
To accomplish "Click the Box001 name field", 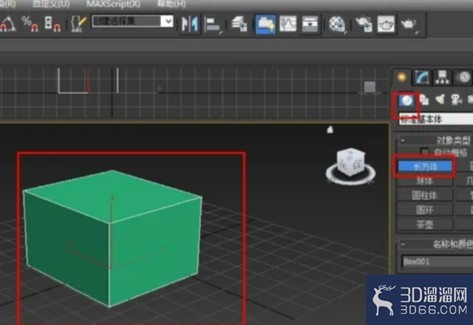I will click(x=437, y=262).
